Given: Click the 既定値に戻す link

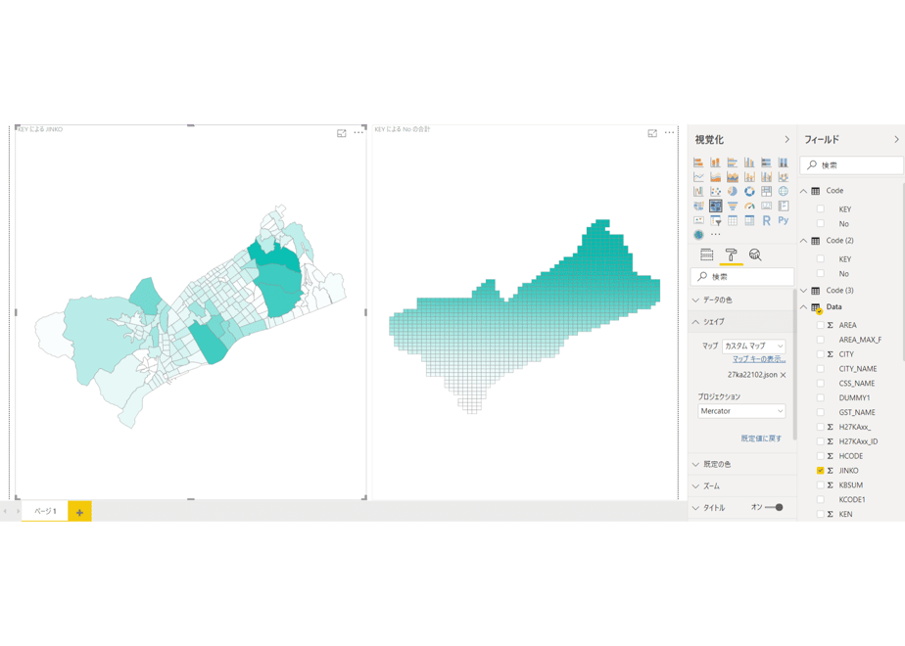Looking at the screenshot, I should (x=761, y=438).
